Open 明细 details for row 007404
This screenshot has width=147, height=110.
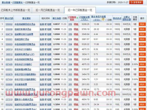click(76, 79)
